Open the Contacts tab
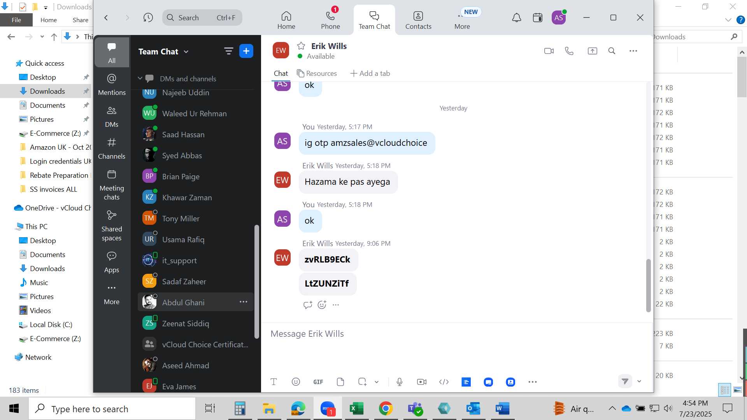The image size is (747, 420). tap(418, 20)
